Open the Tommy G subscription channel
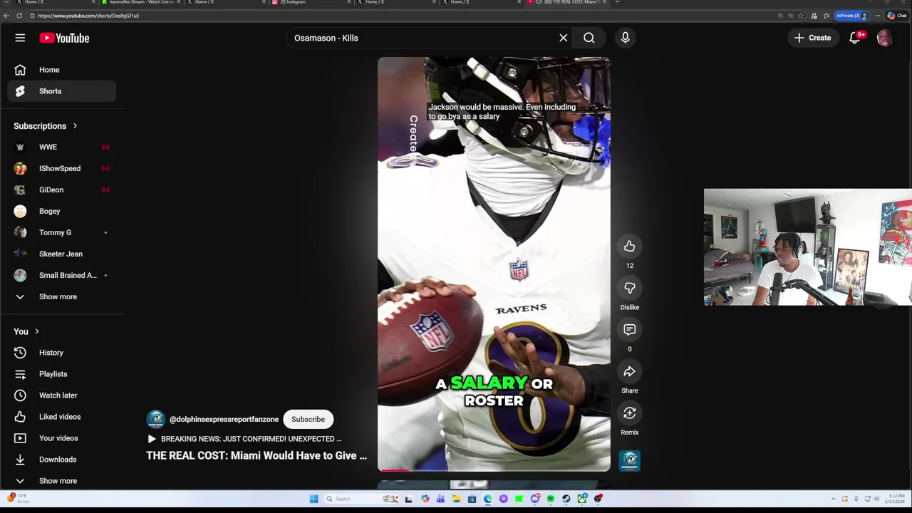The height and width of the screenshot is (513, 912). pyautogui.click(x=61, y=232)
